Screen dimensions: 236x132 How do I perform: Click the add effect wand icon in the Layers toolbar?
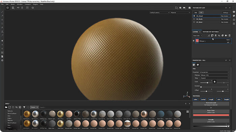point(209,36)
